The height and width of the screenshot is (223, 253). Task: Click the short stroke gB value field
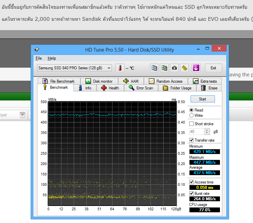coord(197,132)
